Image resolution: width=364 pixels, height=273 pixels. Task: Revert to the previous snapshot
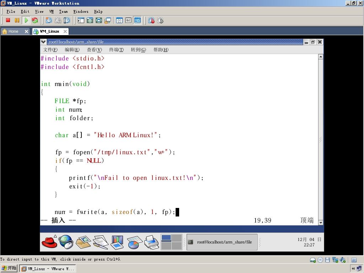click(x=58, y=20)
